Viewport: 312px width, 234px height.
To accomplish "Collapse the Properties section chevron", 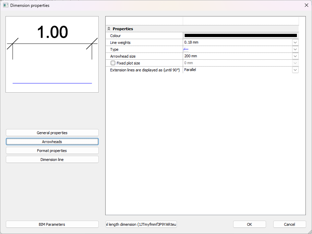I will click(x=109, y=29).
